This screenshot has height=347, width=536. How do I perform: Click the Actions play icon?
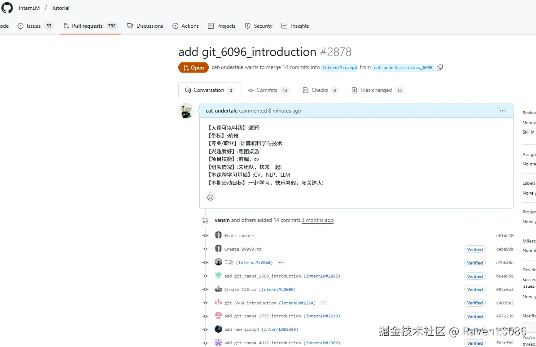176,26
